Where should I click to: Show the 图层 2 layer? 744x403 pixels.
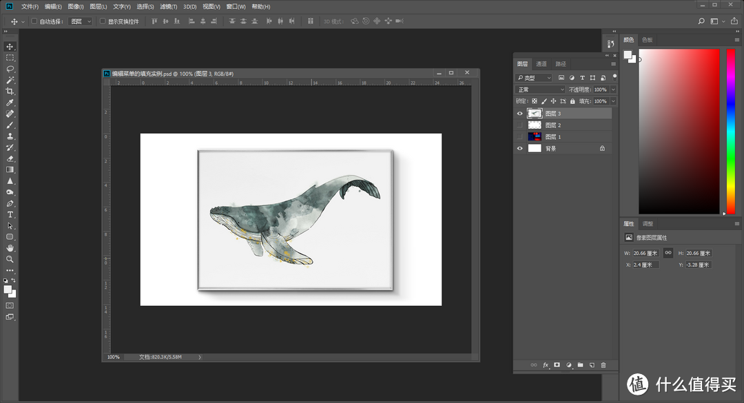[x=520, y=125]
